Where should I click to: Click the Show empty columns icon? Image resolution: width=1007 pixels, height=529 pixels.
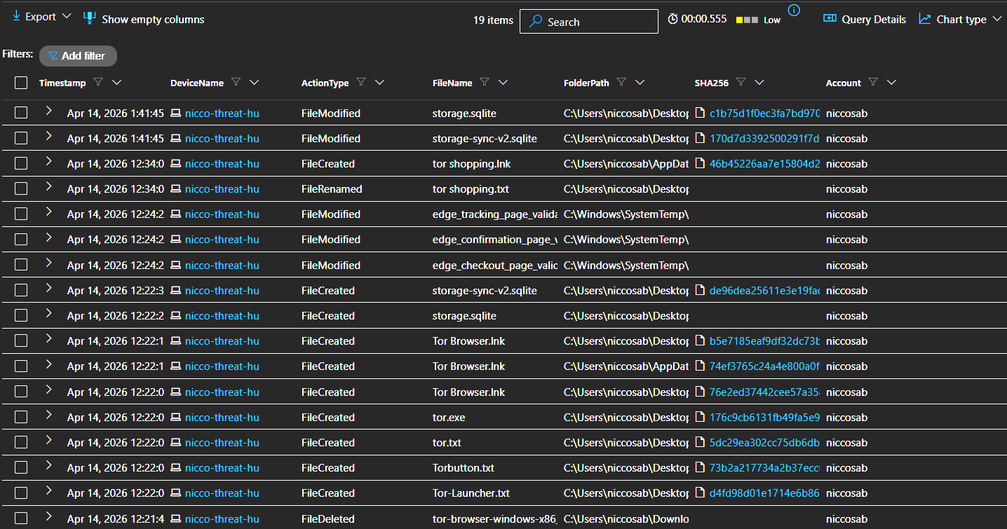[x=89, y=19]
